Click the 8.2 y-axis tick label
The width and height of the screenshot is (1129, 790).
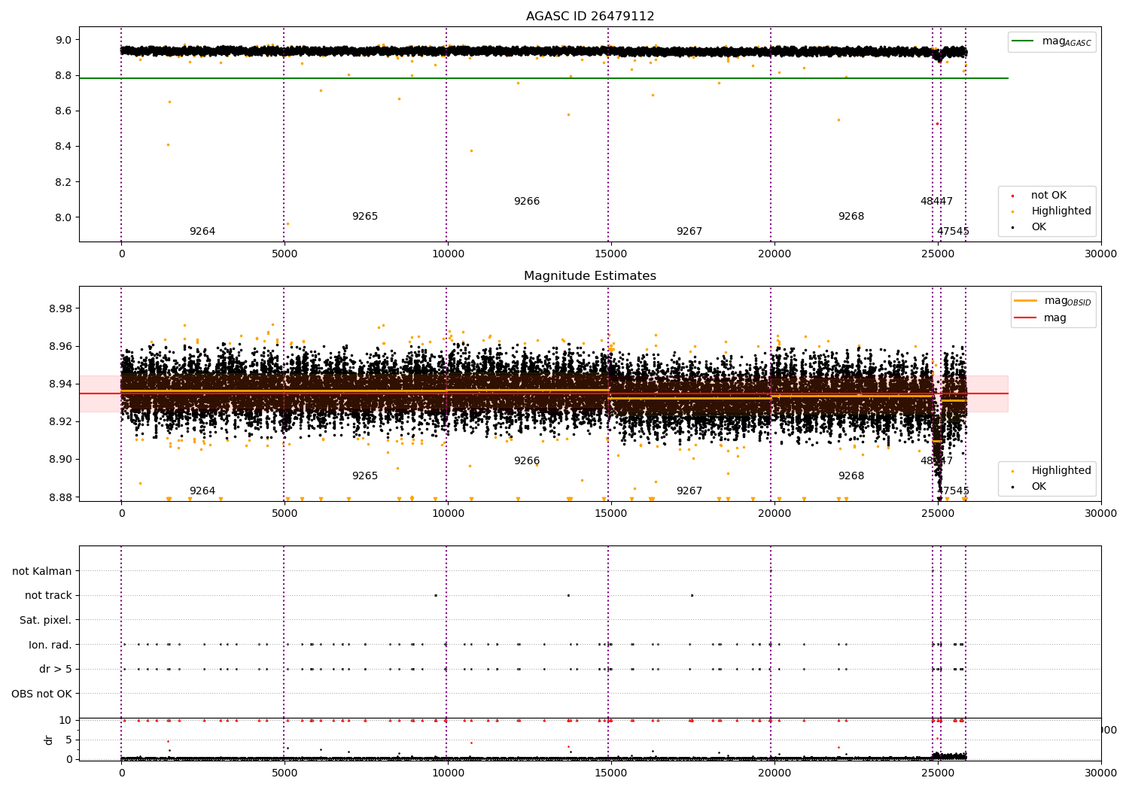(63, 182)
